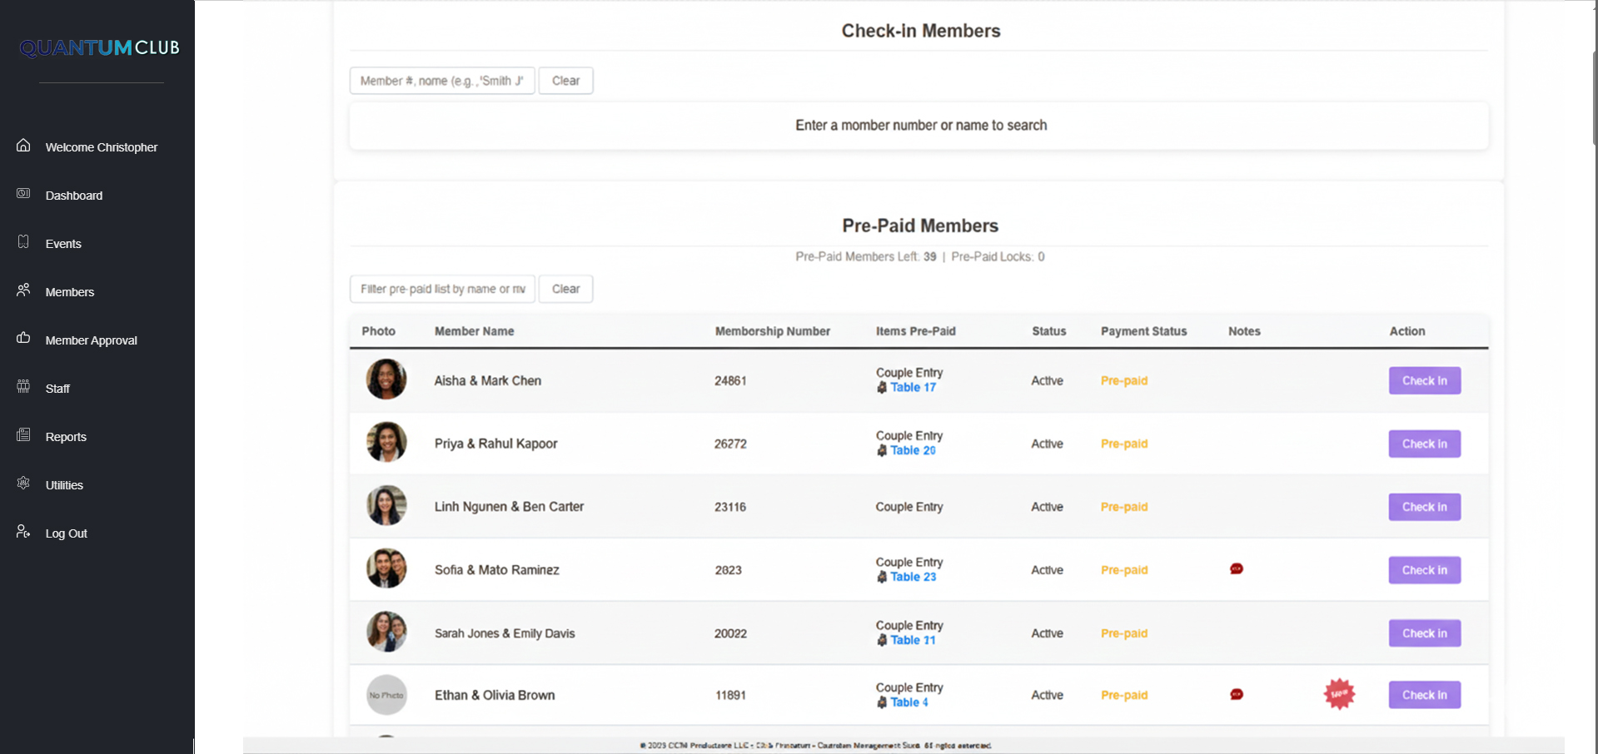This screenshot has width=1598, height=754.
Task: Open the red note icon for Ethan & Olivia Brown
Action: [x=1237, y=695]
